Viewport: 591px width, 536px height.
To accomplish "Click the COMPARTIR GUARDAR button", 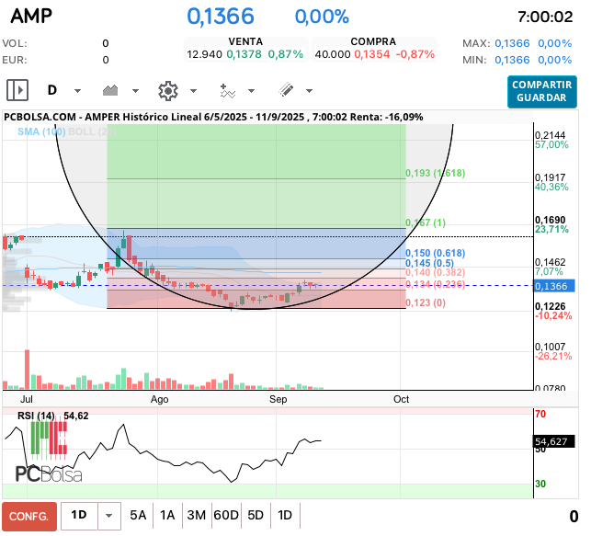I will (541, 92).
